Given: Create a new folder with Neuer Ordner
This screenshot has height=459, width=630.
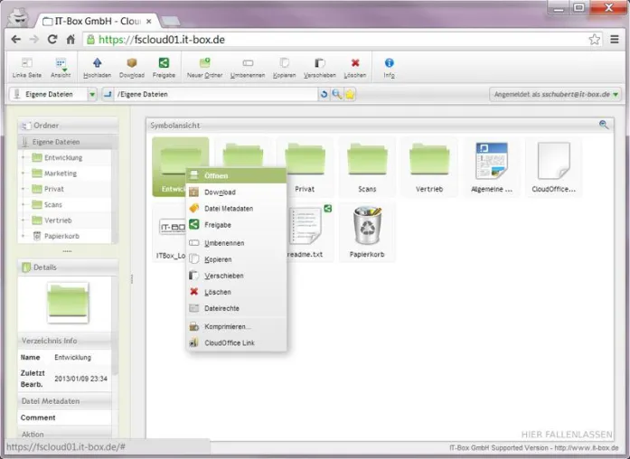Looking at the screenshot, I should pos(204,68).
